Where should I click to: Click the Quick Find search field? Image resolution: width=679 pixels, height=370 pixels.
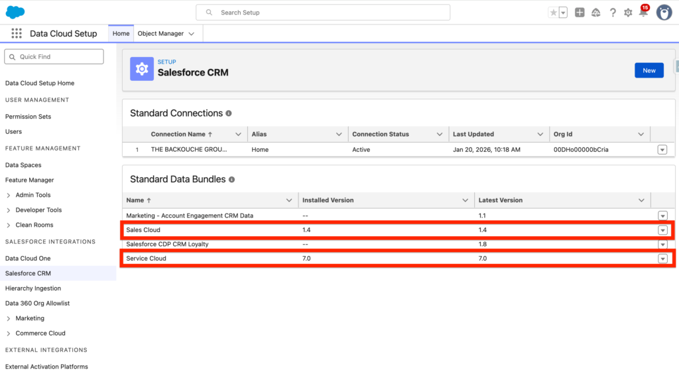(54, 57)
